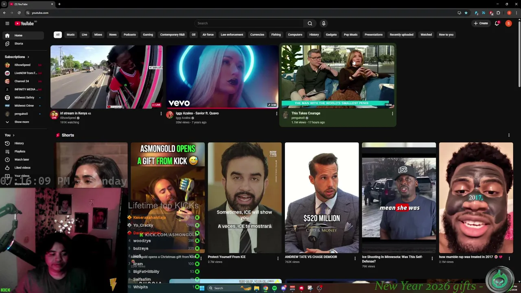Image resolution: width=521 pixels, height=293 pixels.
Task: Filter by Gaming chip
Action: click(x=148, y=35)
